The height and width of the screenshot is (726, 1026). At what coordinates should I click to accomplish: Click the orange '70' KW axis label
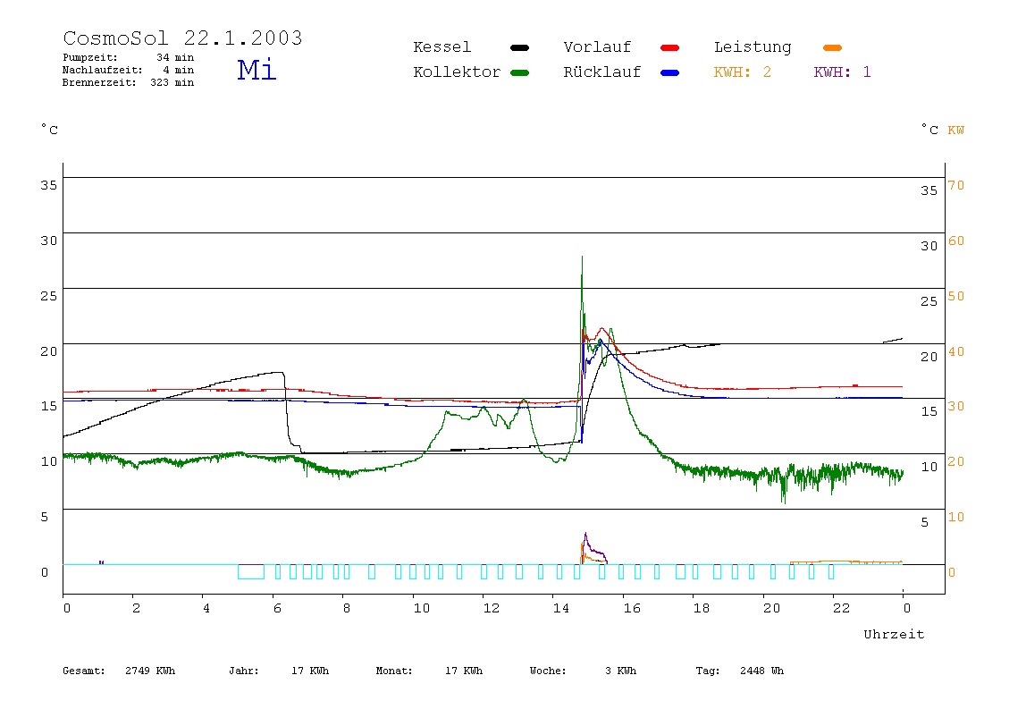coord(956,185)
